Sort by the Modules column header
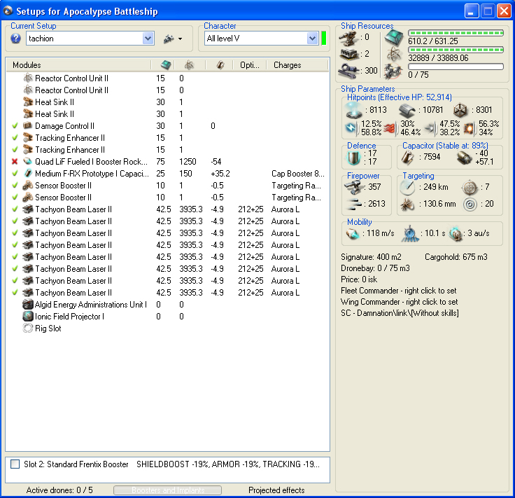 coord(78,65)
